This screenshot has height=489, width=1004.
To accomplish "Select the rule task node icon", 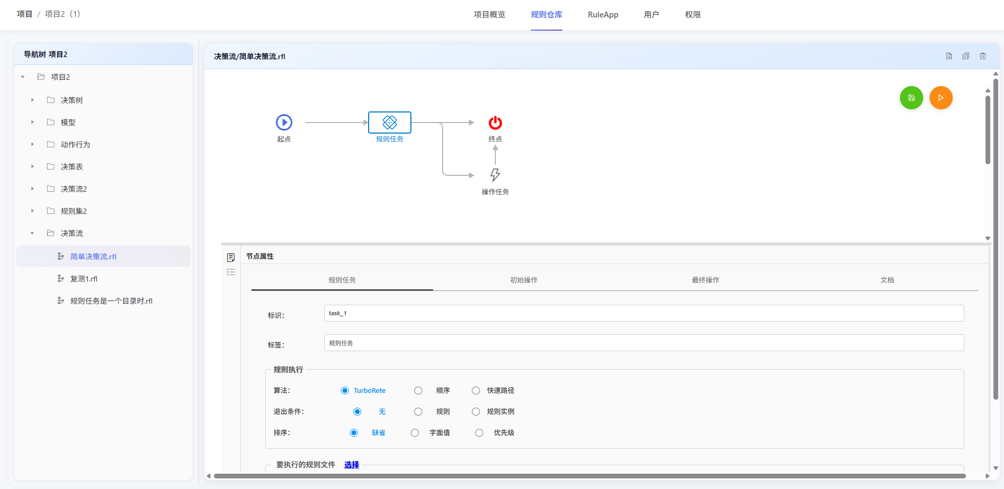I will pos(390,123).
